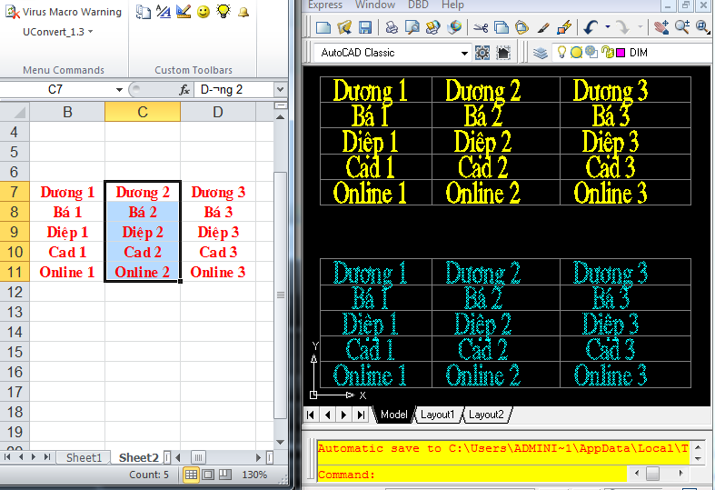The width and height of the screenshot is (715, 490).
Task: Toggle the DIM layer lock icon
Action: pos(607,53)
